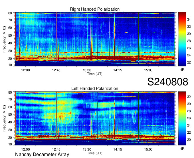Click the 20 MHz tick on bottom plot

tap(10, 138)
